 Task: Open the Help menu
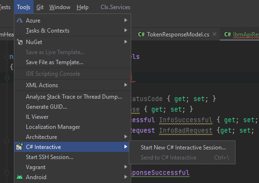pyautogui.click(x=82, y=7)
